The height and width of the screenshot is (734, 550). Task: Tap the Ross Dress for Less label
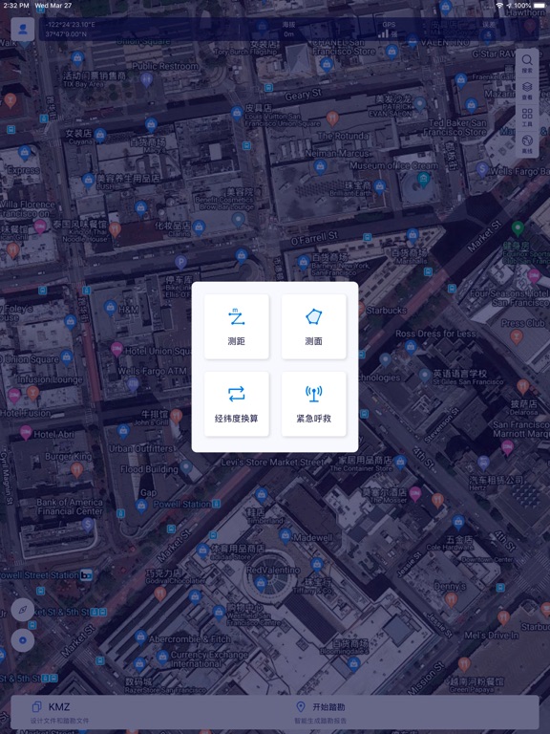[435, 334]
